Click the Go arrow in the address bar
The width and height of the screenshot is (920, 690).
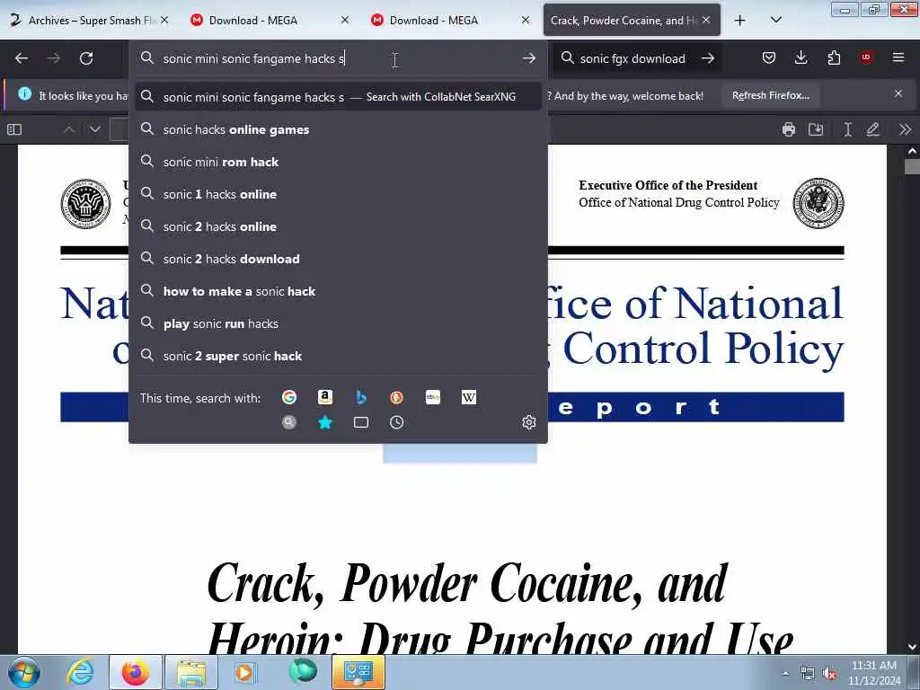(x=528, y=58)
